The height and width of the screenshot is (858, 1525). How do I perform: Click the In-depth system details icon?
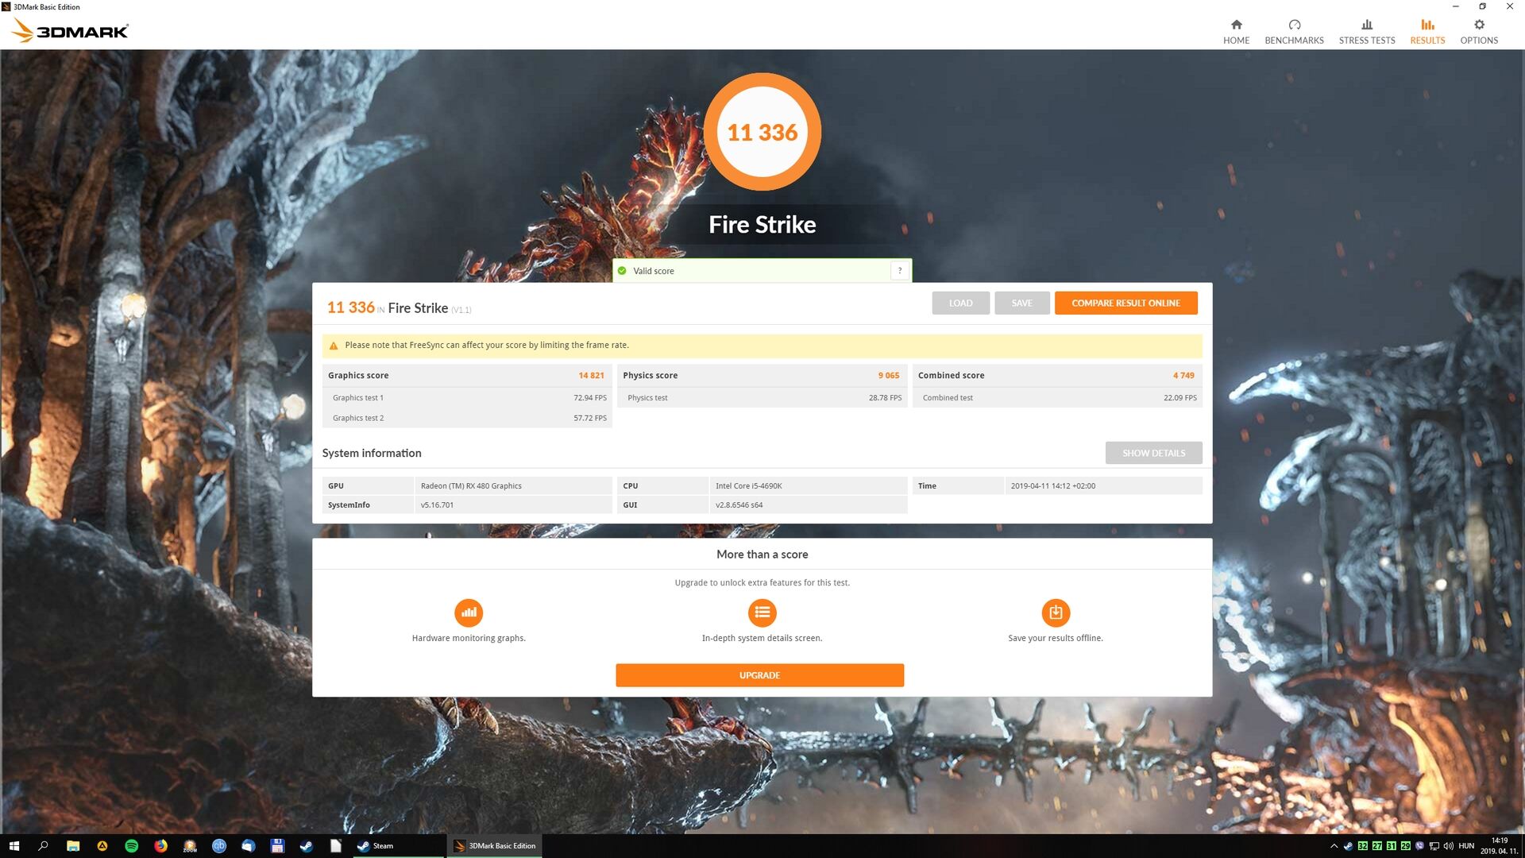(762, 613)
